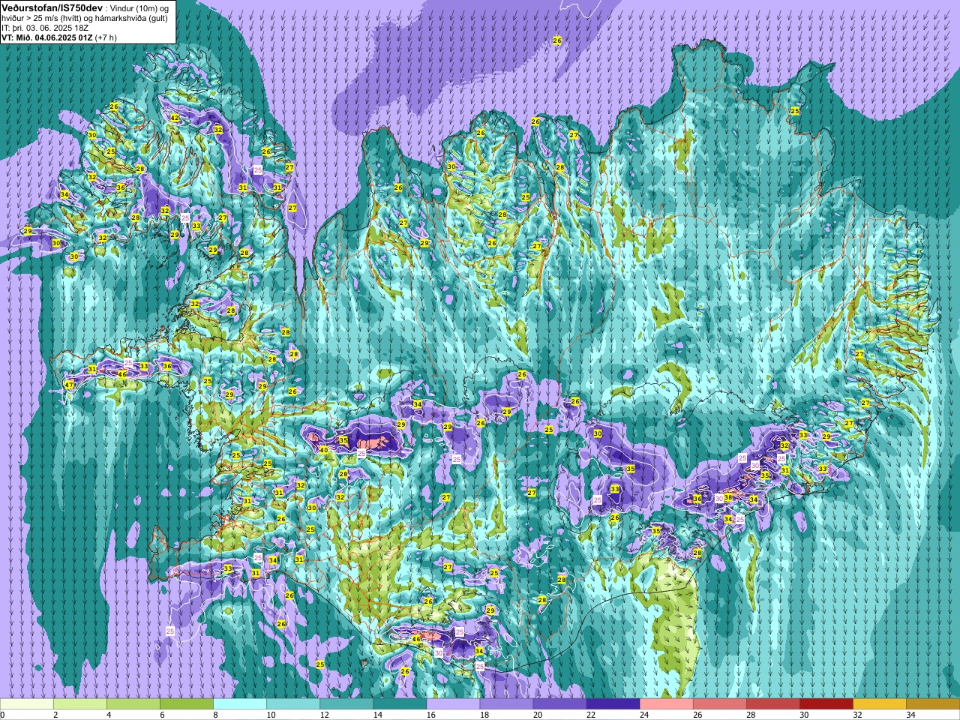Select the scale label 16 on color bar
960x720 pixels.
(430, 715)
